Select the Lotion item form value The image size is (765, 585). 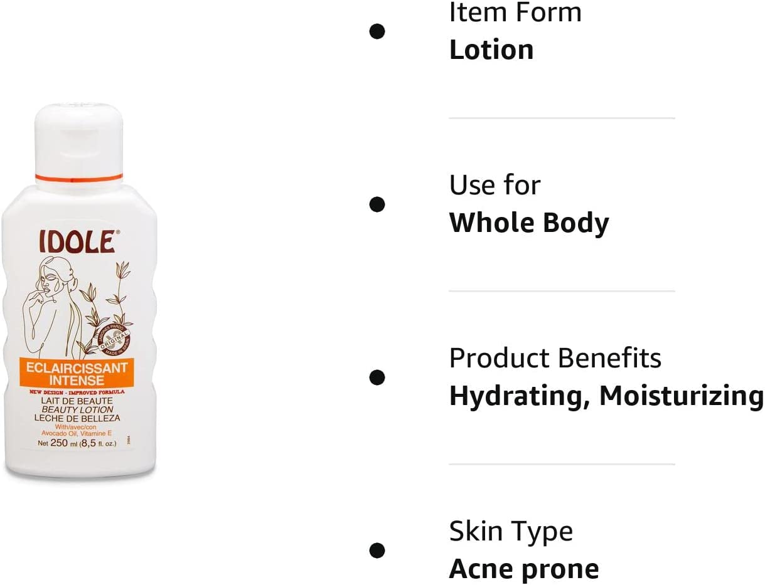[491, 50]
